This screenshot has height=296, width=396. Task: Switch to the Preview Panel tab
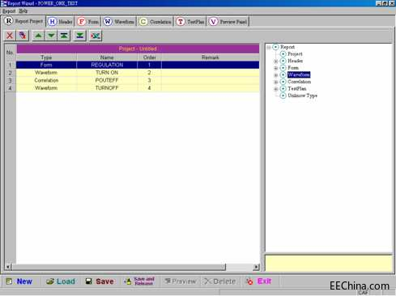click(x=228, y=22)
